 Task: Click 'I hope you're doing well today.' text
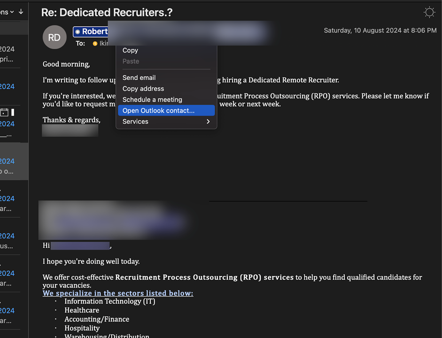point(91,261)
